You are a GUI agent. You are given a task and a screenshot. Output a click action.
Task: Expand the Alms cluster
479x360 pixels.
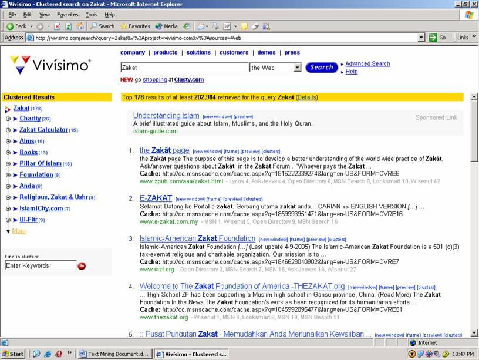(x=8, y=142)
